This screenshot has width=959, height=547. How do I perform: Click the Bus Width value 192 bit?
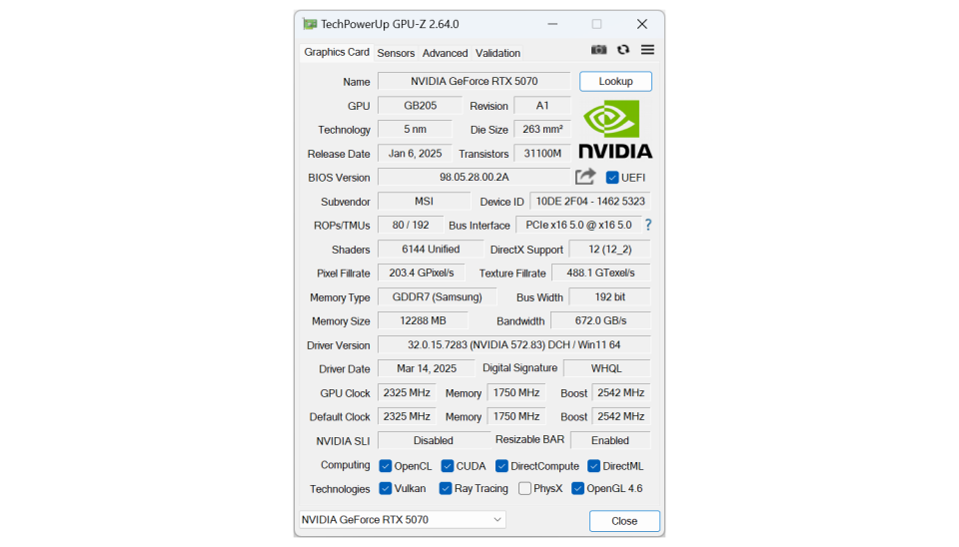(609, 297)
